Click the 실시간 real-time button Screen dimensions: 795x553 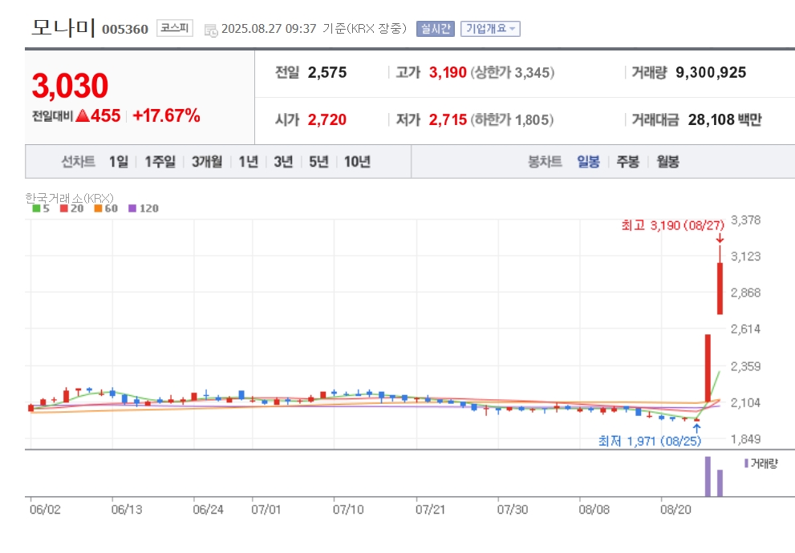(436, 29)
